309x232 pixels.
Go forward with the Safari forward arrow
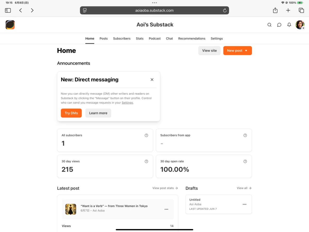pos(32,10)
